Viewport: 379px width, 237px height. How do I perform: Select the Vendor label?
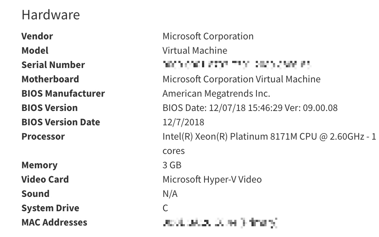37,36
